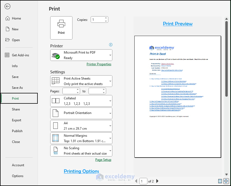Expand the Normal Margins dropdown
The height and width of the screenshot is (186, 231).
tap(110, 138)
